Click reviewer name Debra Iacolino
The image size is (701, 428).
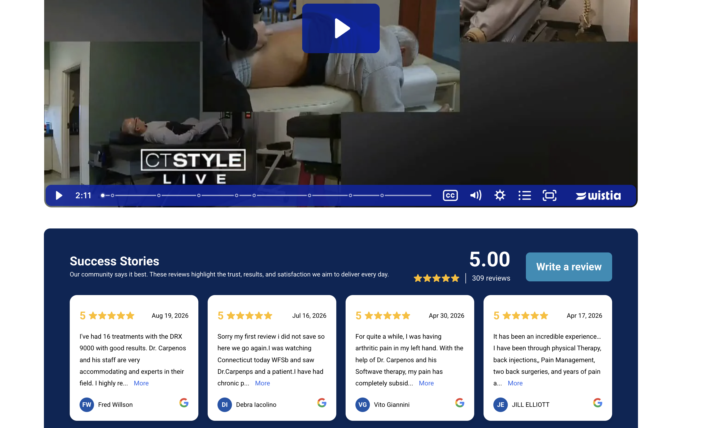point(256,405)
